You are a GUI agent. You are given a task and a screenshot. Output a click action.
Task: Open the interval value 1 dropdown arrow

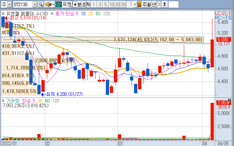[x=135, y=4]
